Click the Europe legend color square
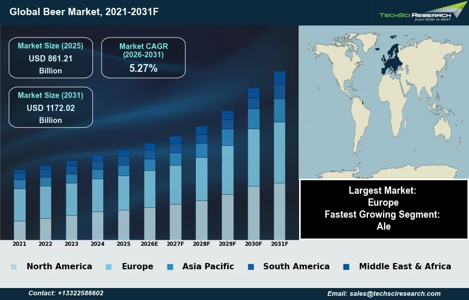The height and width of the screenshot is (300, 469). point(108,267)
